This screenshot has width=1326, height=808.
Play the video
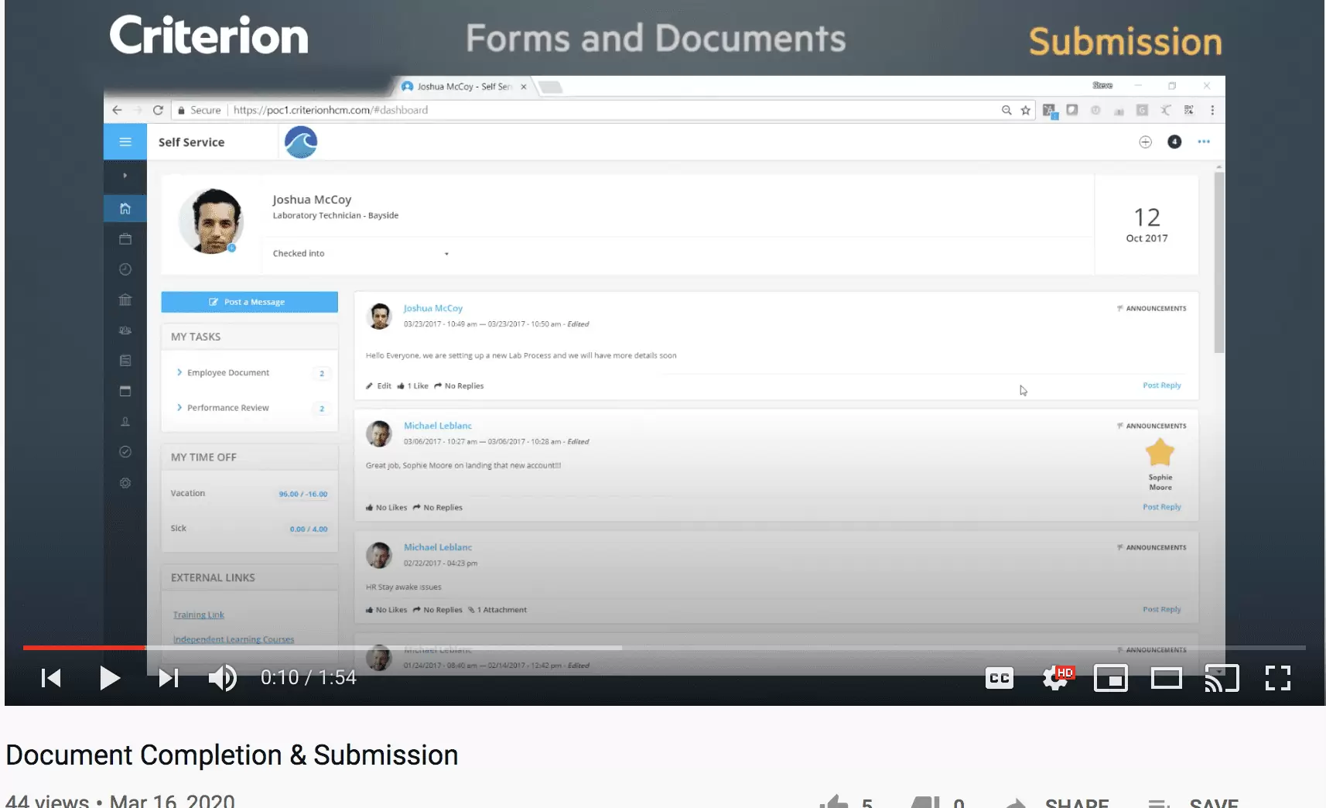[110, 678]
